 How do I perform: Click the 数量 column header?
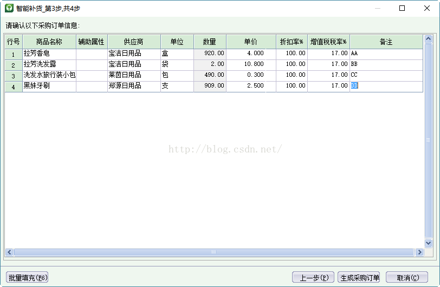click(210, 42)
